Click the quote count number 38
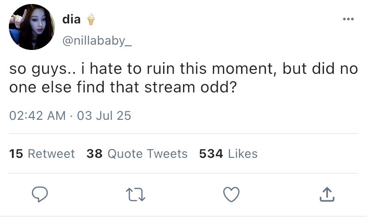The height and width of the screenshot is (218, 367). pyautogui.click(x=94, y=154)
